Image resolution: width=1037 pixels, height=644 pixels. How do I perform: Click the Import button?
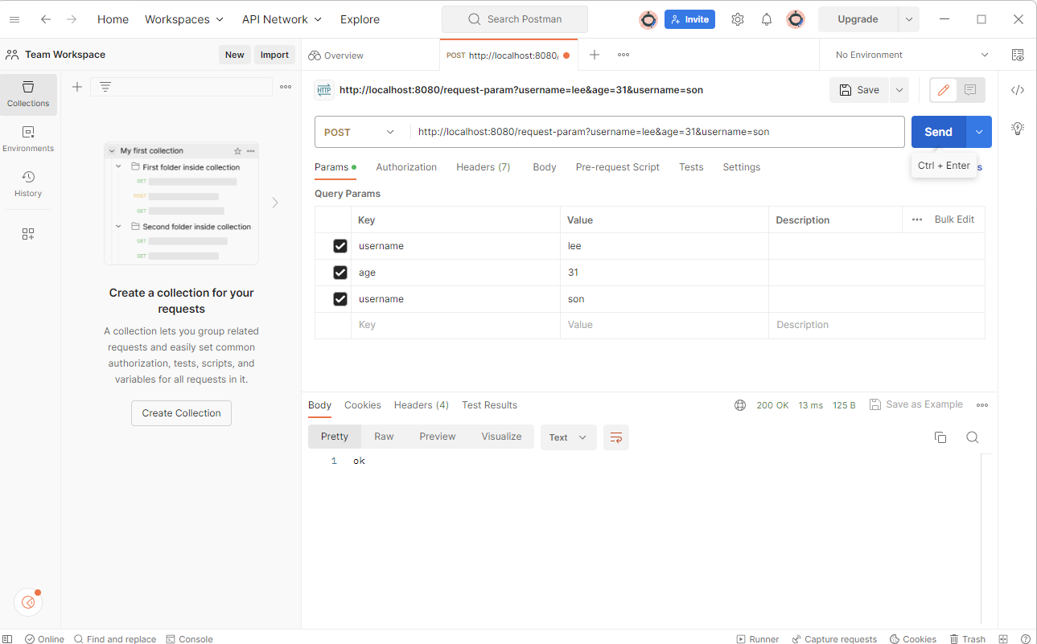click(274, 55)
